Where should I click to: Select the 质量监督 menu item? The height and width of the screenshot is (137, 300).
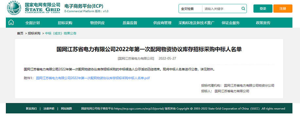click(x=130, y=23)
